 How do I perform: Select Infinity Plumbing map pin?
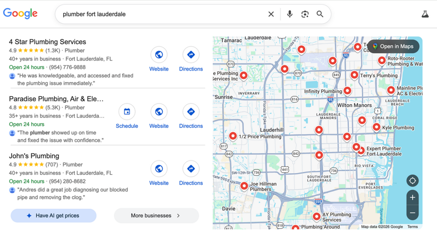347,91
